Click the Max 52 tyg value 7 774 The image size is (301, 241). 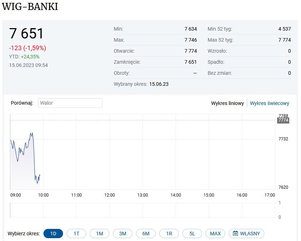[285, 40]
